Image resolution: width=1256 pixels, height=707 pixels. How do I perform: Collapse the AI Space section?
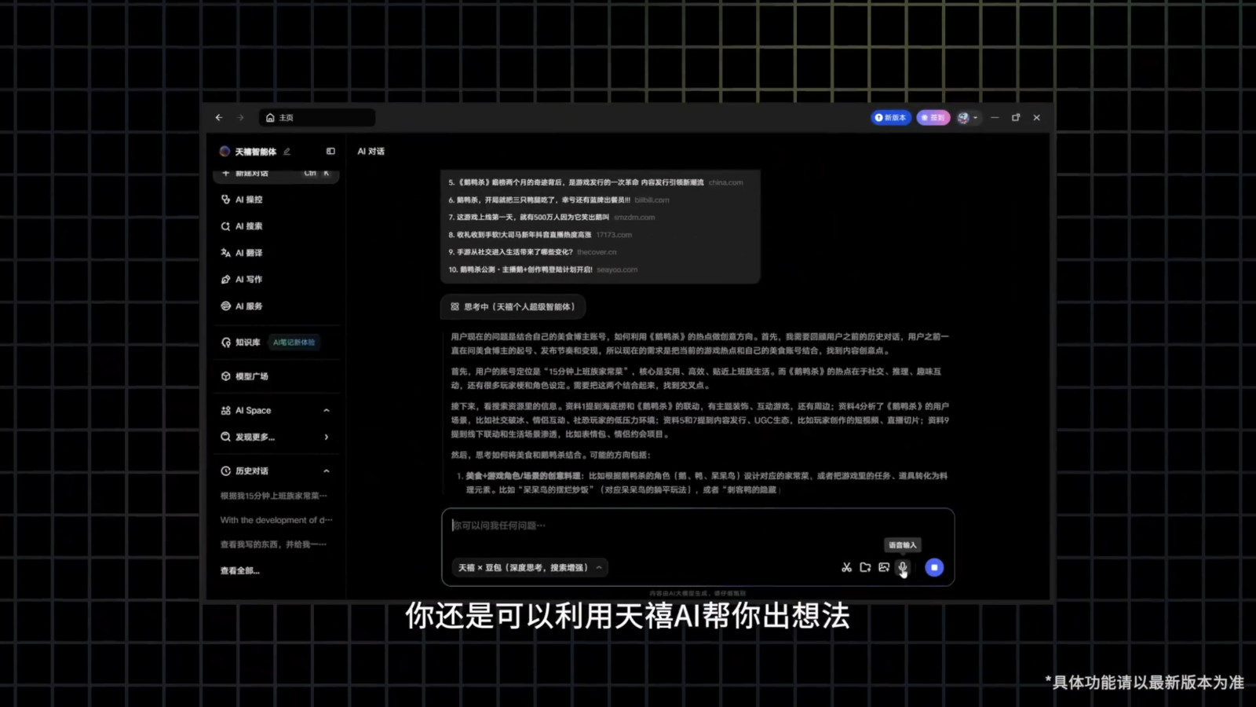pos(327,411)
